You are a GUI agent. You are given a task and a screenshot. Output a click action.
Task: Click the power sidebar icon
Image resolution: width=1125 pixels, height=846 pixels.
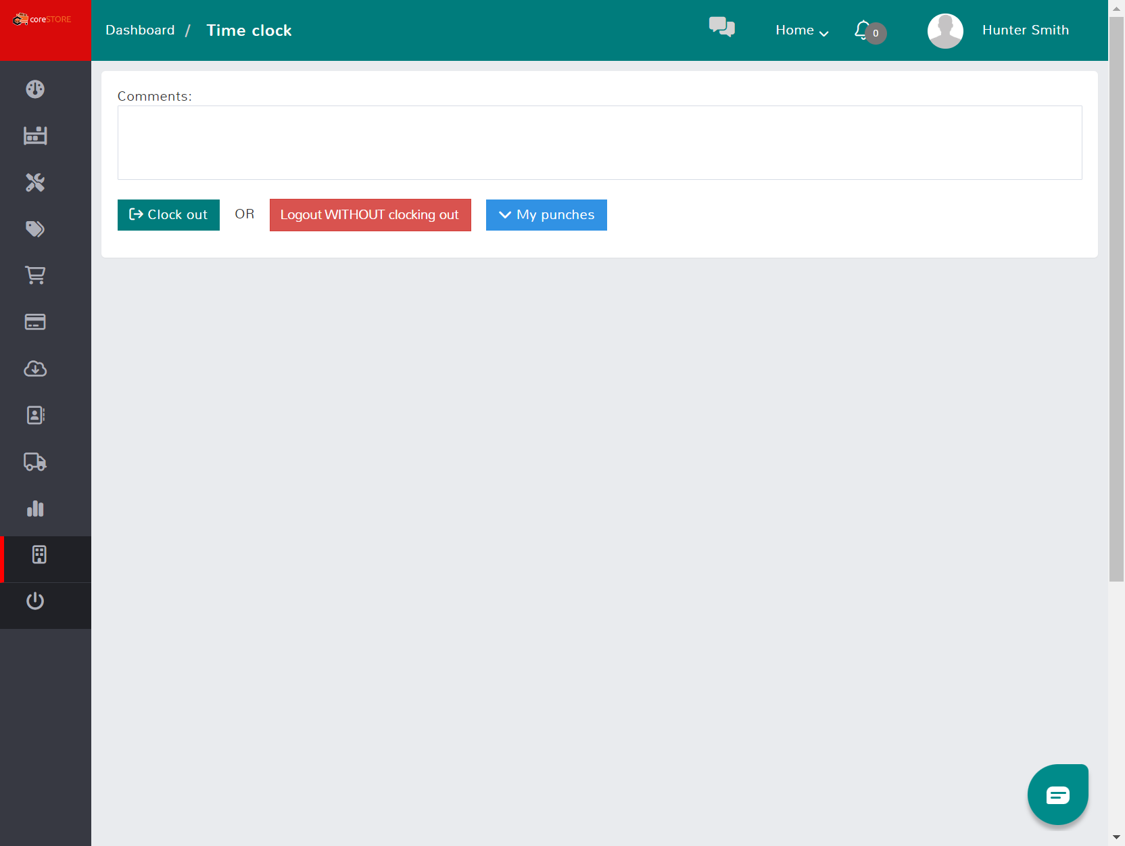coord(35,601)
